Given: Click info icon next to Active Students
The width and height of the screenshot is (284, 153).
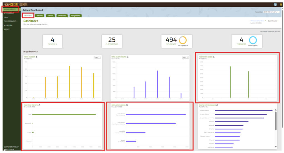Looking at the screenshot, I should tap(37, 57).
